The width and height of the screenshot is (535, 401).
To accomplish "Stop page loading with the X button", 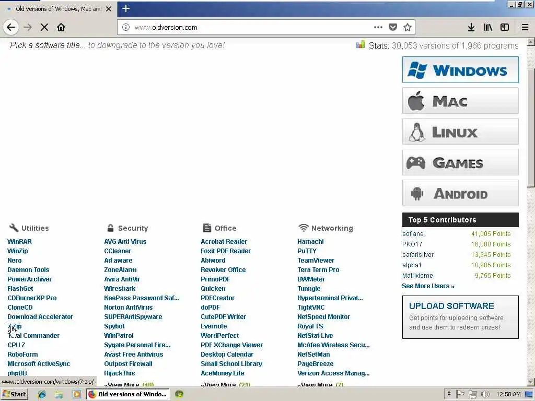I will 44,27.
